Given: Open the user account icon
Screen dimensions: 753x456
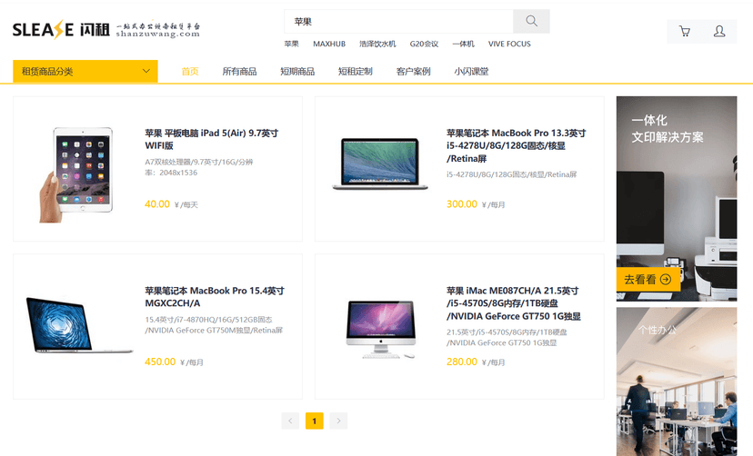Looking at the screenshot, I should (719, 32).
